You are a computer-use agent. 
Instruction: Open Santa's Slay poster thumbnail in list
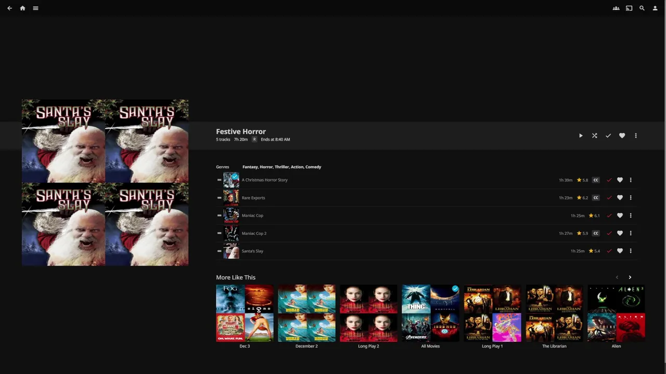pyautogui.click(x=231, y=251)
